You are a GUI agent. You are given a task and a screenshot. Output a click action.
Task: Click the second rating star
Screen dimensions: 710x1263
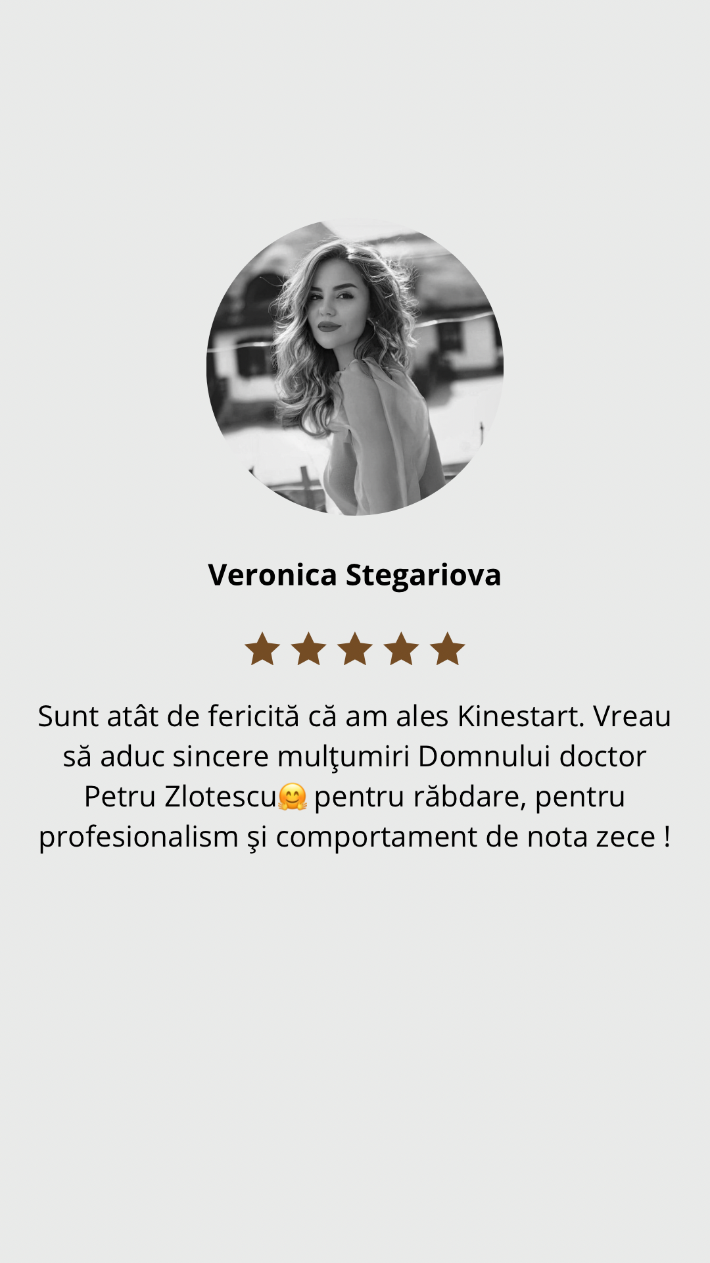[309, 649]
